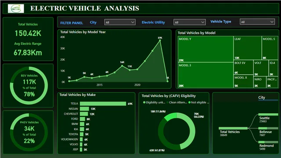Click the VOLKSWAGEN bar in Make chart

click(81, 139)
